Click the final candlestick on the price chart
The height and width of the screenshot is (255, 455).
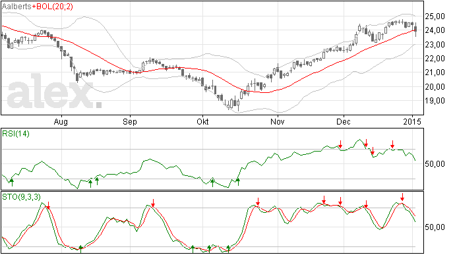click(416, 29)
